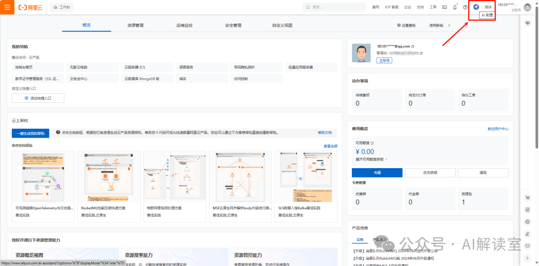The height and width of the screenshot is (266, 539).
Task: Open the RocketMQ性能压测快速方案 template thumbnail
Action: (109, 177)
